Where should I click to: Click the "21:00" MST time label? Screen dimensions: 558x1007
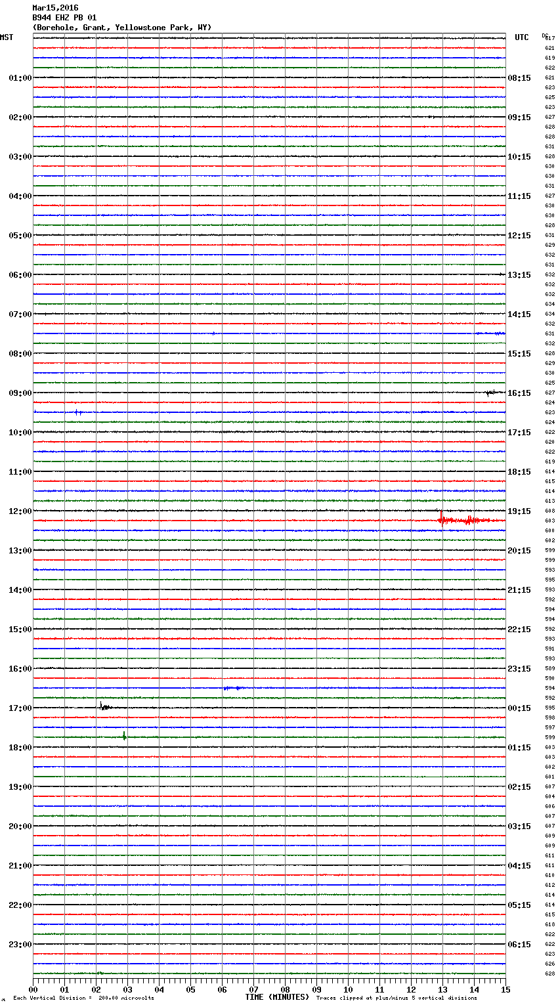(20, 866)
